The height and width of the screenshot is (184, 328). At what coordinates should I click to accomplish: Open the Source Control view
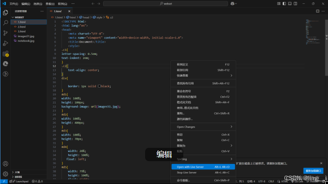[x=5, y=33]
